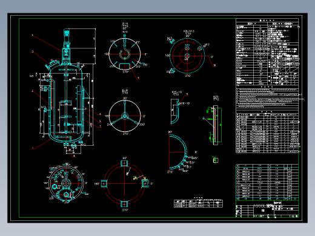Pick the N16~19 nozzle detail outline
Viewport: 315px width, 236px height.
click(175, 111)
